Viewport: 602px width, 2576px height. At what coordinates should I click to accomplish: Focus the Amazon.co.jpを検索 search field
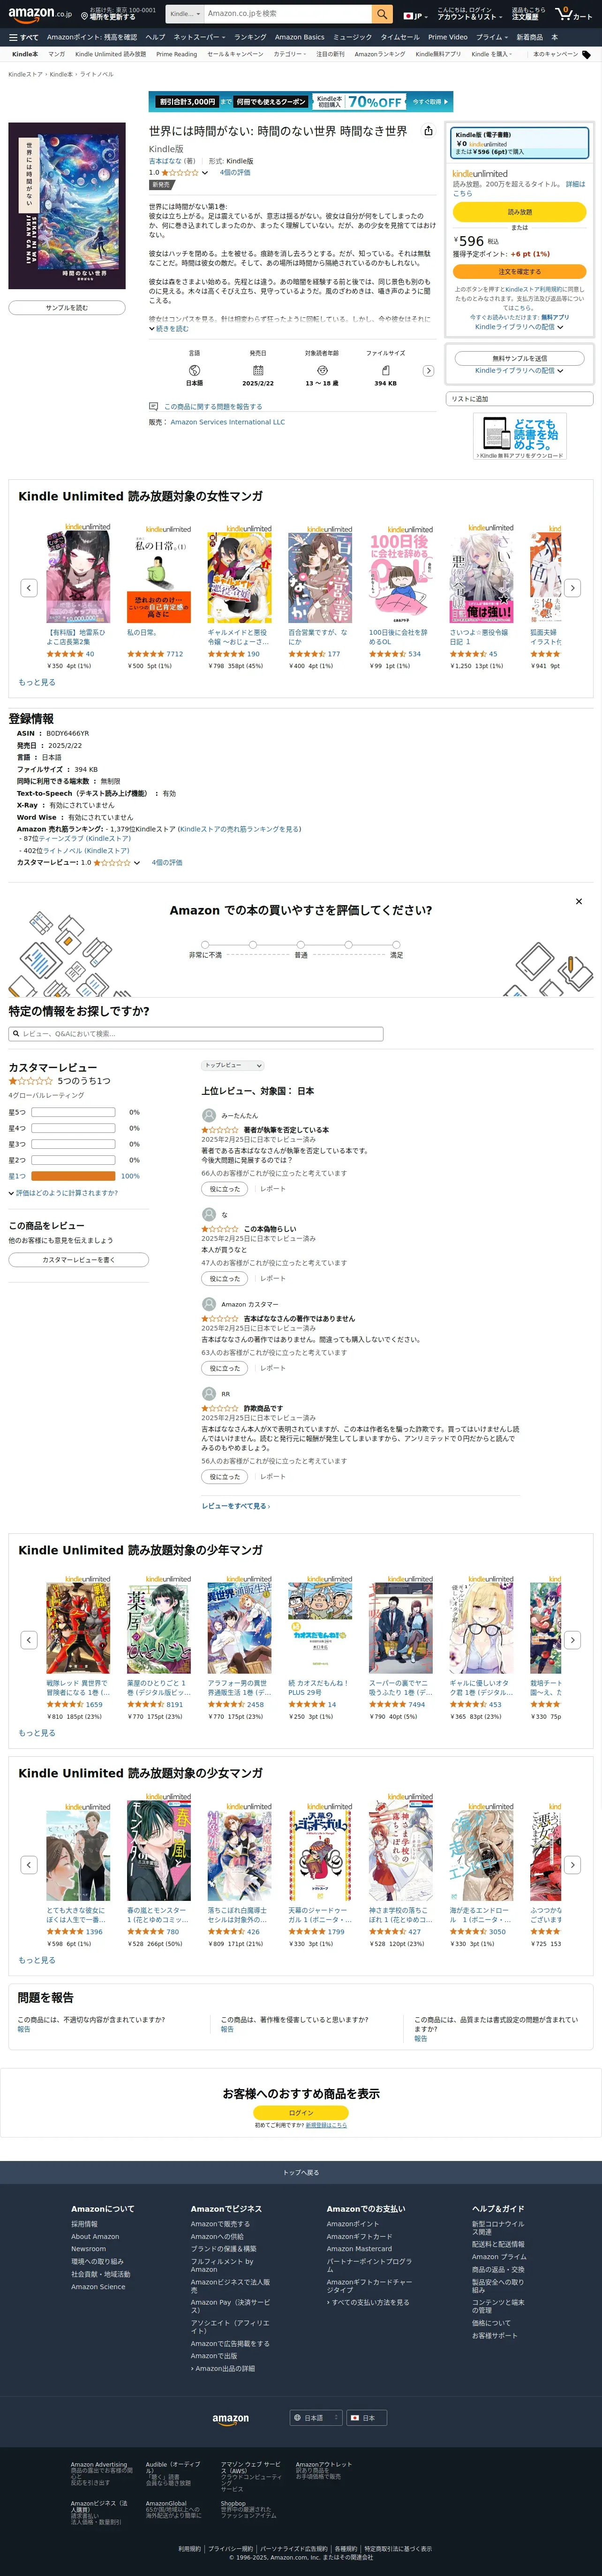coord(287,14)
